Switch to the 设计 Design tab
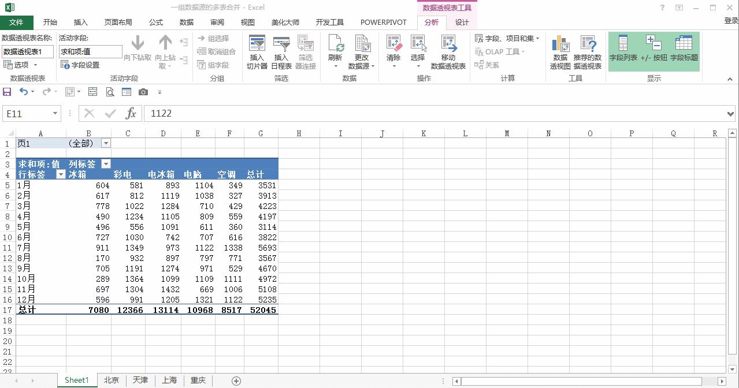This screenshot has width=739, height=388. pyautogui.click(x=462, y=23)
